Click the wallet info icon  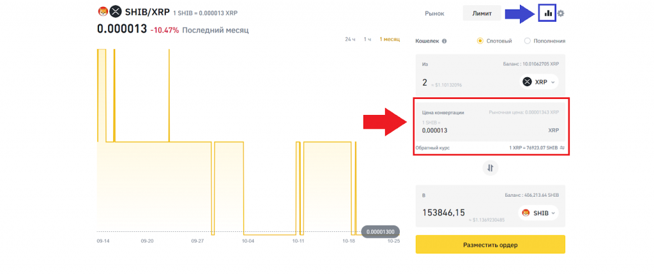[445, 42]
